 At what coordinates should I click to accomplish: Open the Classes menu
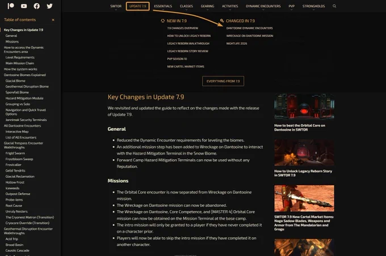tap(186, 6)
